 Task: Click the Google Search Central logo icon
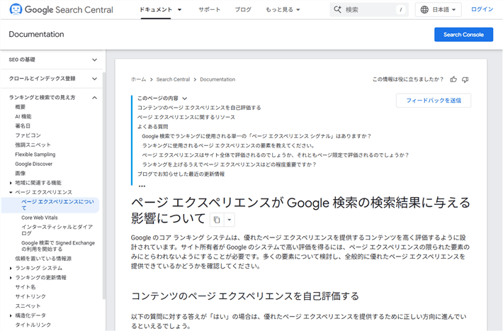tap(16, 9)
